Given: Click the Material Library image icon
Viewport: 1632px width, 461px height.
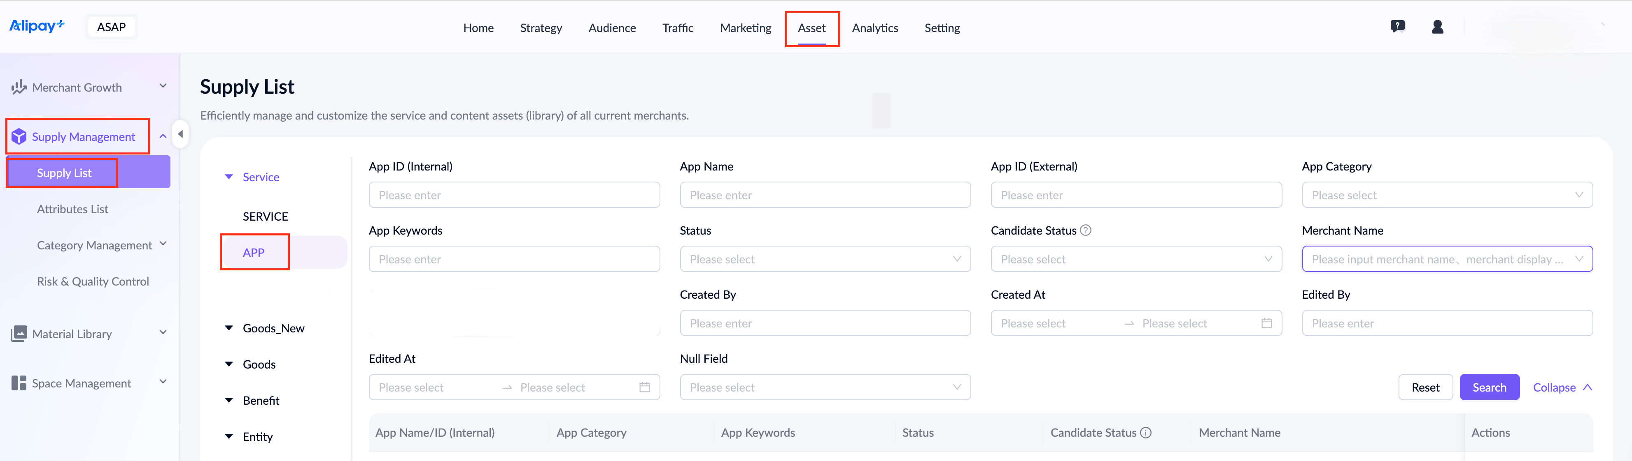Looking at the screenshot, I should click(x=19, y=333).
